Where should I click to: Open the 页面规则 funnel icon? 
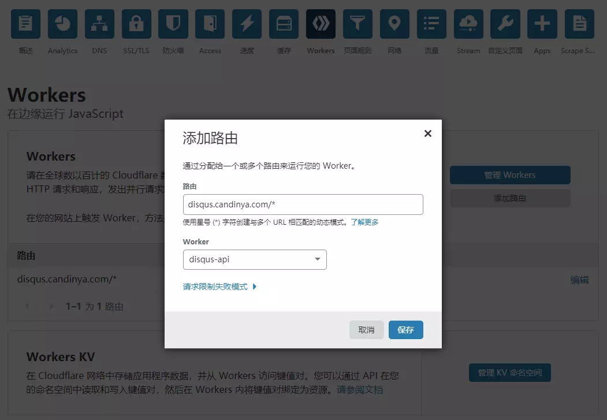358,24
